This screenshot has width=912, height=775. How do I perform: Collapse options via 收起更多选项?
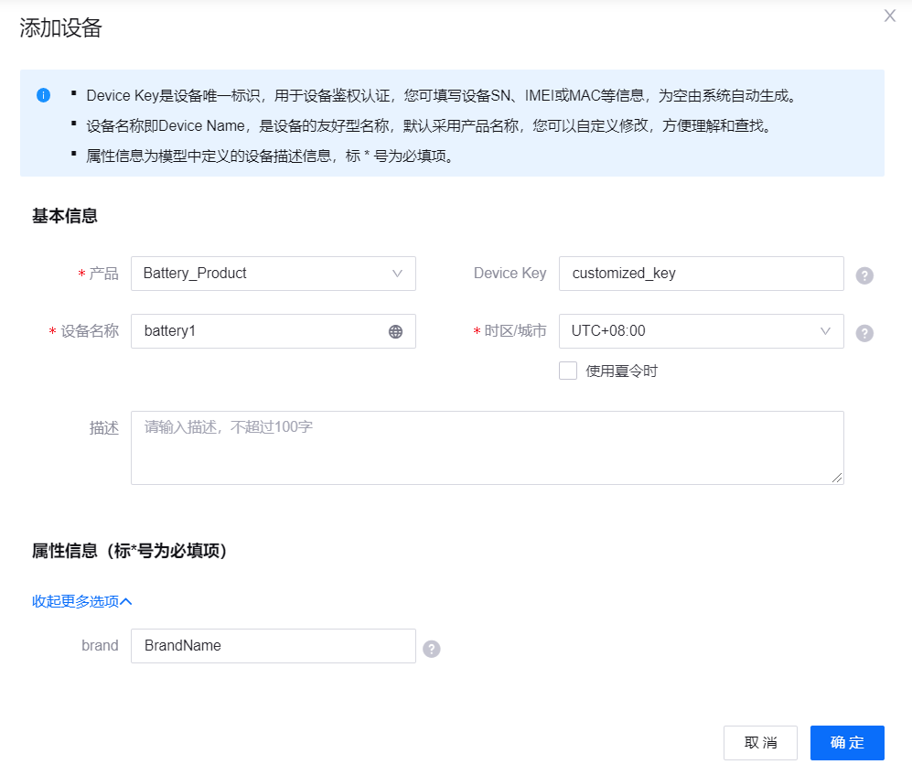(82, 601)
